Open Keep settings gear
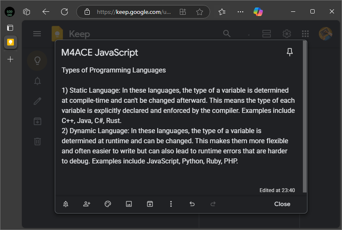The height and width of the screenshot is (230, 342). (x=287, y=34)
